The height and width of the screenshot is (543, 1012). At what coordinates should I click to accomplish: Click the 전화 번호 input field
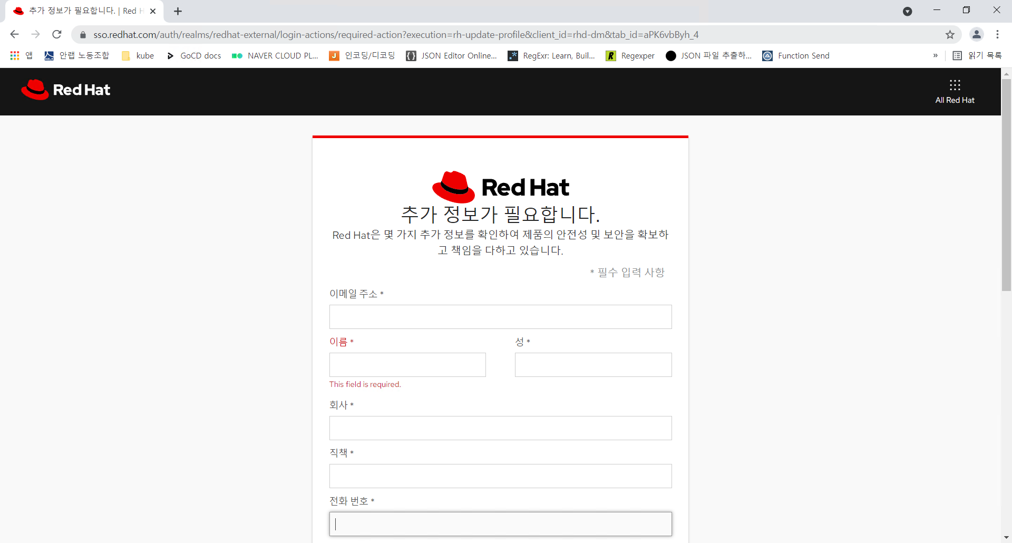(x=500, y=524)
